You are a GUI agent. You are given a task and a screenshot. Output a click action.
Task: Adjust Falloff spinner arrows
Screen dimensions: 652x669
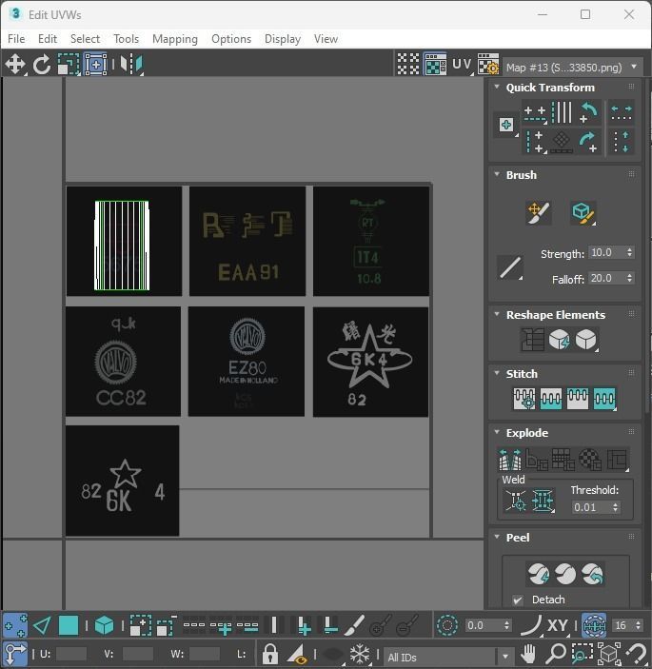click(629, 278)
